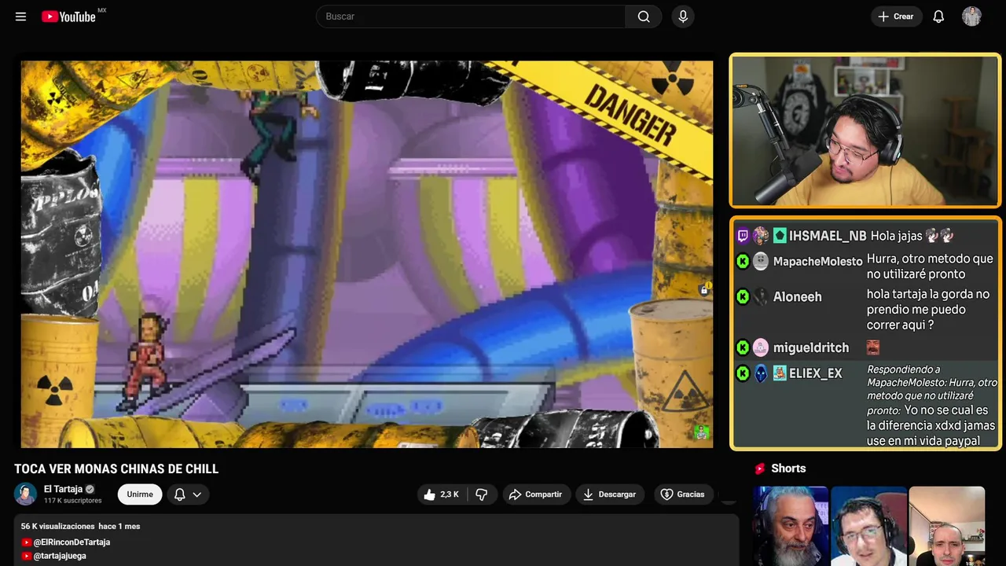Screen dimensions: 1006x566
Task: Open the notifications bell in the header
Action: (x=938, y=17)
